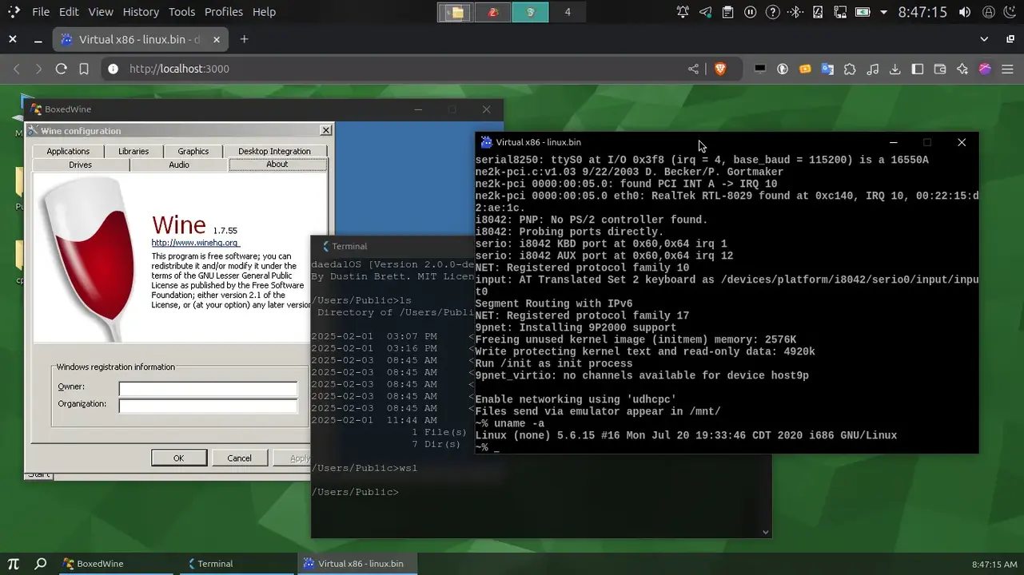Expand hidden system tray icons arrow
The image size is (1024, 575).
coord(883,12)
